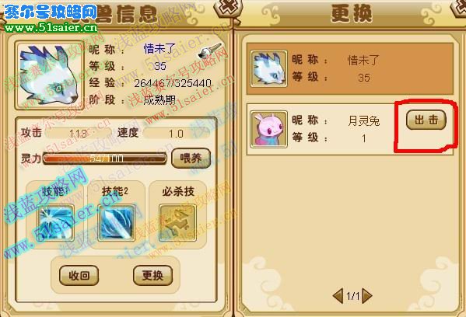Click the 收回 recall button
Image resolution: width=466 pixels, height=317 pixels.
click(79, 276)
